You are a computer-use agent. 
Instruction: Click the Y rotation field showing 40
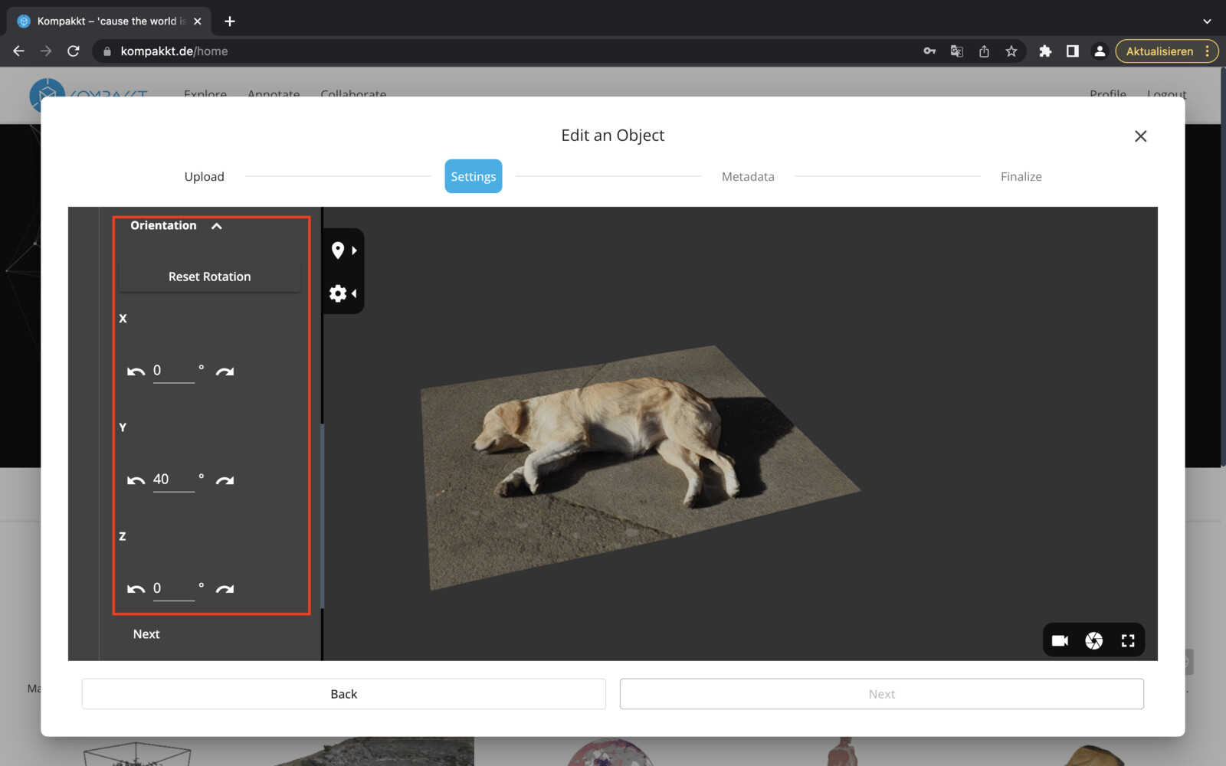click(174, 480)
